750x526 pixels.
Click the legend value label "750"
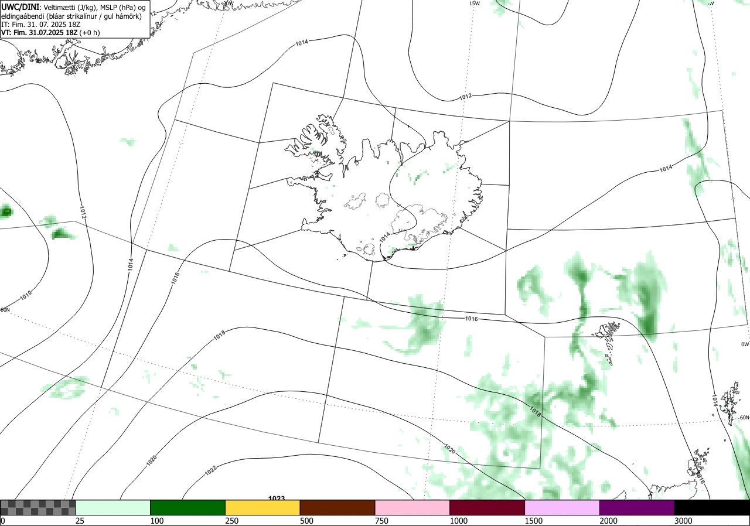381,521
